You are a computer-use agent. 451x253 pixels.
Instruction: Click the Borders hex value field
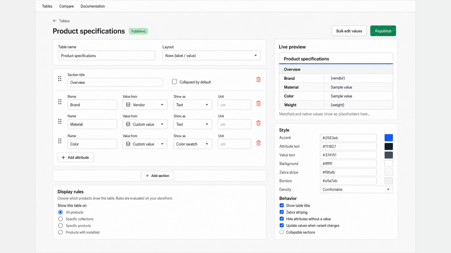pos(348,181)
